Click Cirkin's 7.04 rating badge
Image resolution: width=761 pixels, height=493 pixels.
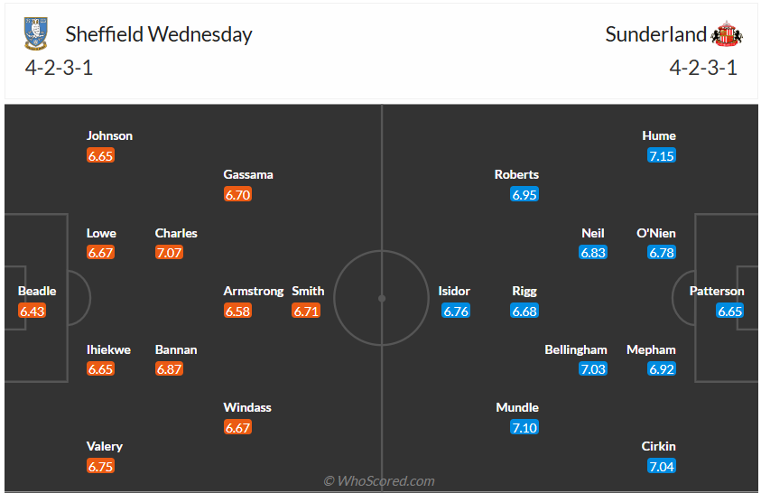pyautogui.click(x=662, y=467)
